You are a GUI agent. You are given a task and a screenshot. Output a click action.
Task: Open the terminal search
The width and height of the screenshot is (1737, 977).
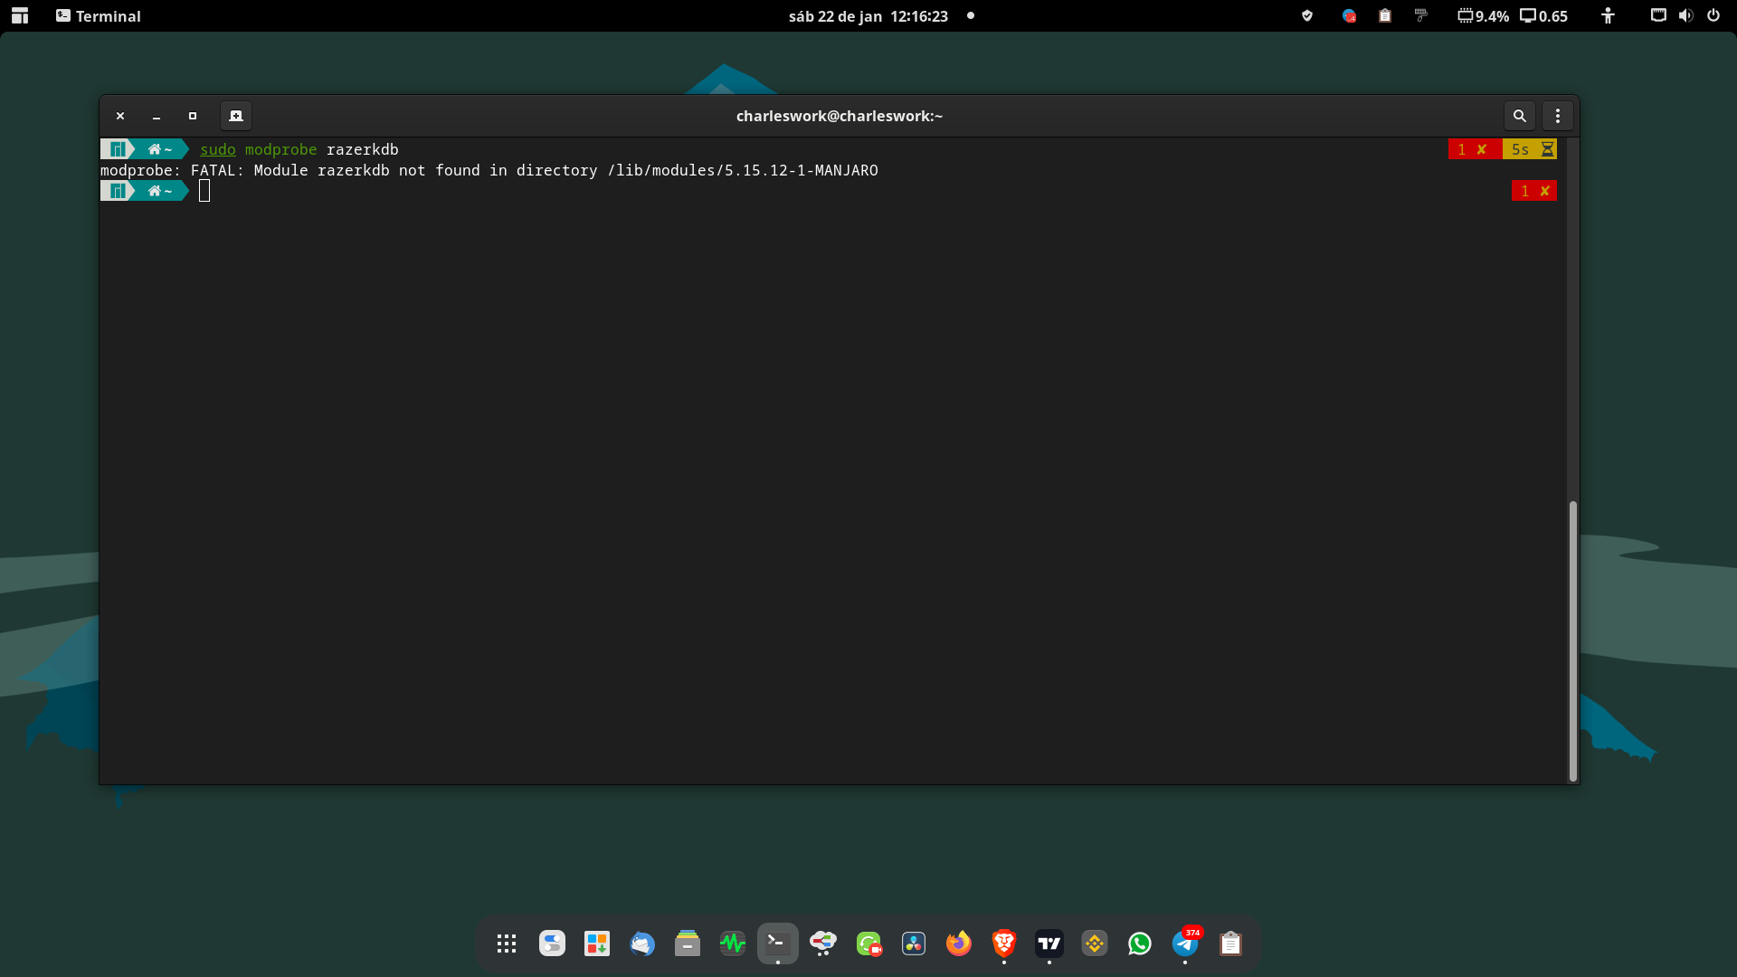[1520, 116]
